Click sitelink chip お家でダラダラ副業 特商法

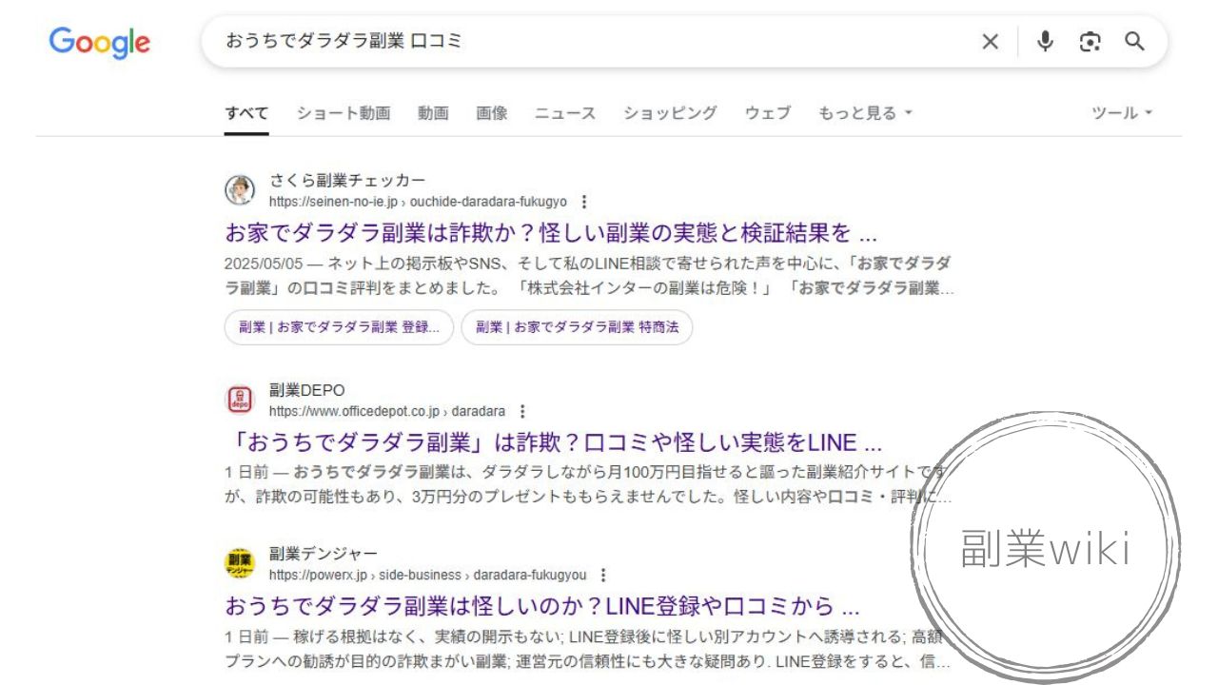click(577, 327)
